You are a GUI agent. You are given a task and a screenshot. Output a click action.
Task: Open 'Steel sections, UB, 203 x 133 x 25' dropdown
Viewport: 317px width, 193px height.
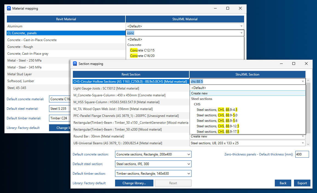click(x=247, y=143)
